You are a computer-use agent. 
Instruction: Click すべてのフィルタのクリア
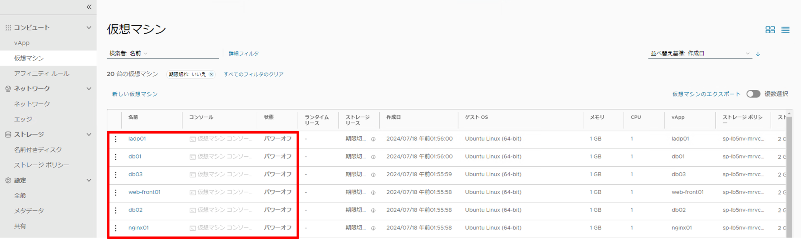[253, 74]
